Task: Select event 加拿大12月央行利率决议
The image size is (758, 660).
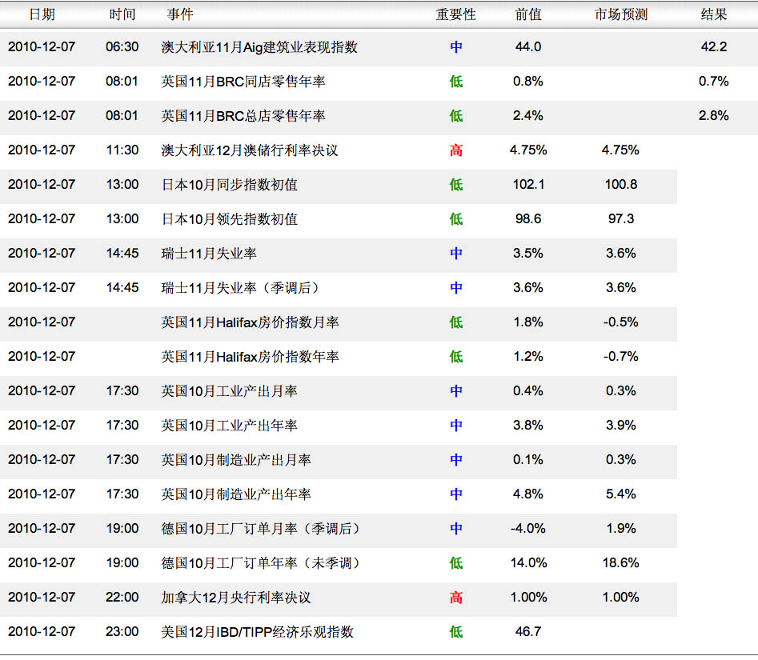Action: (236, 598)
